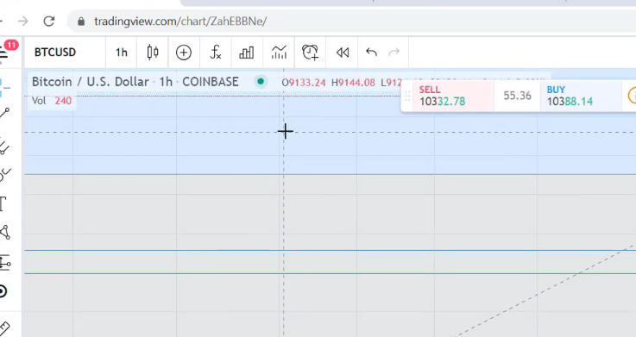
Task: View site info via padlock icon
Action: pyautogui.click(x=81, y=21)
